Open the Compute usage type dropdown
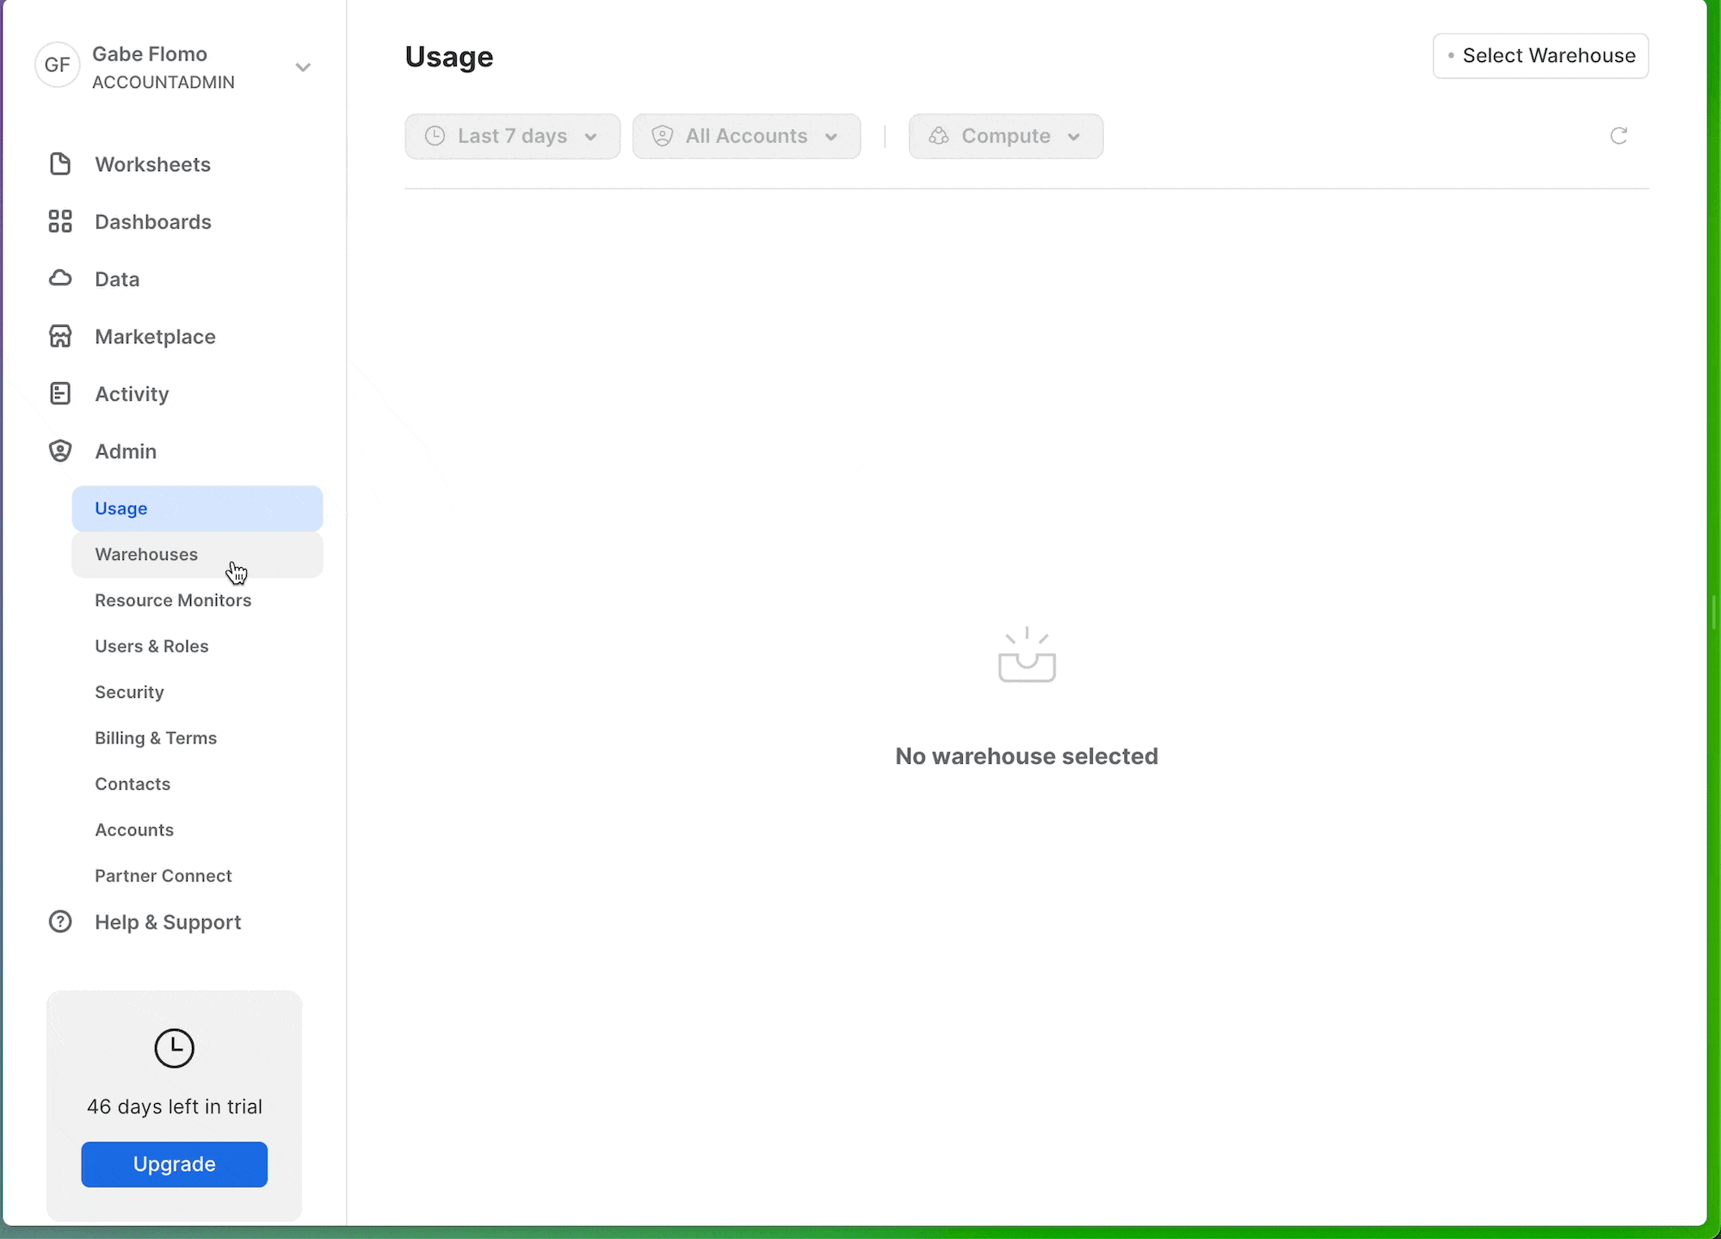The height and width of the screenshot is (1239, 1721). (1005, 136)
